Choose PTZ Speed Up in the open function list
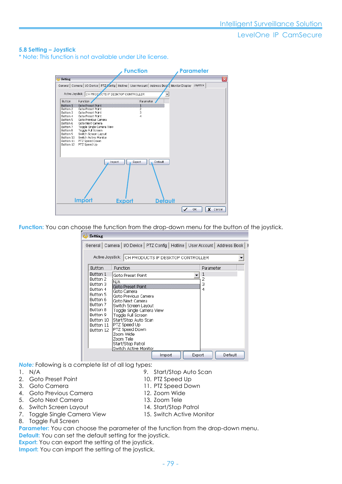This screenshot has width=342, height=484. 156,325
